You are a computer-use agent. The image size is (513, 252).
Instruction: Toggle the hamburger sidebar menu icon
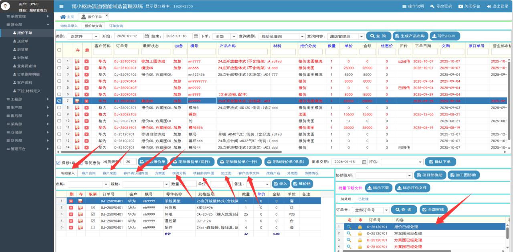(x=61, y=6)
